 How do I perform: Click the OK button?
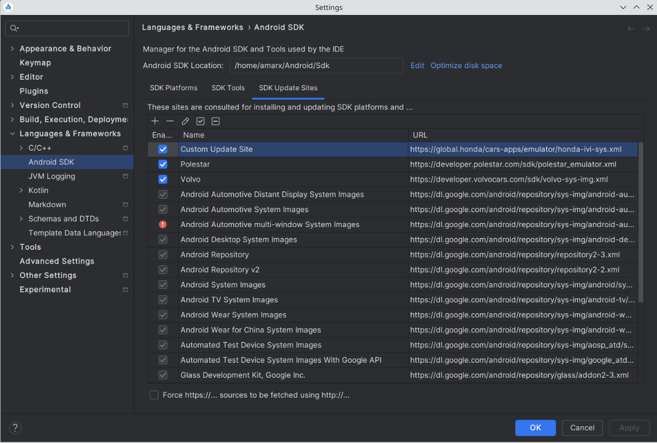coord(536,427)
